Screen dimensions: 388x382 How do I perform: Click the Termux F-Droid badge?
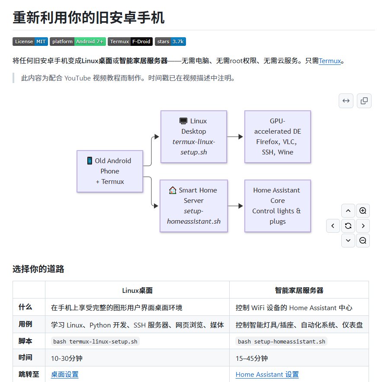[130, 42]
